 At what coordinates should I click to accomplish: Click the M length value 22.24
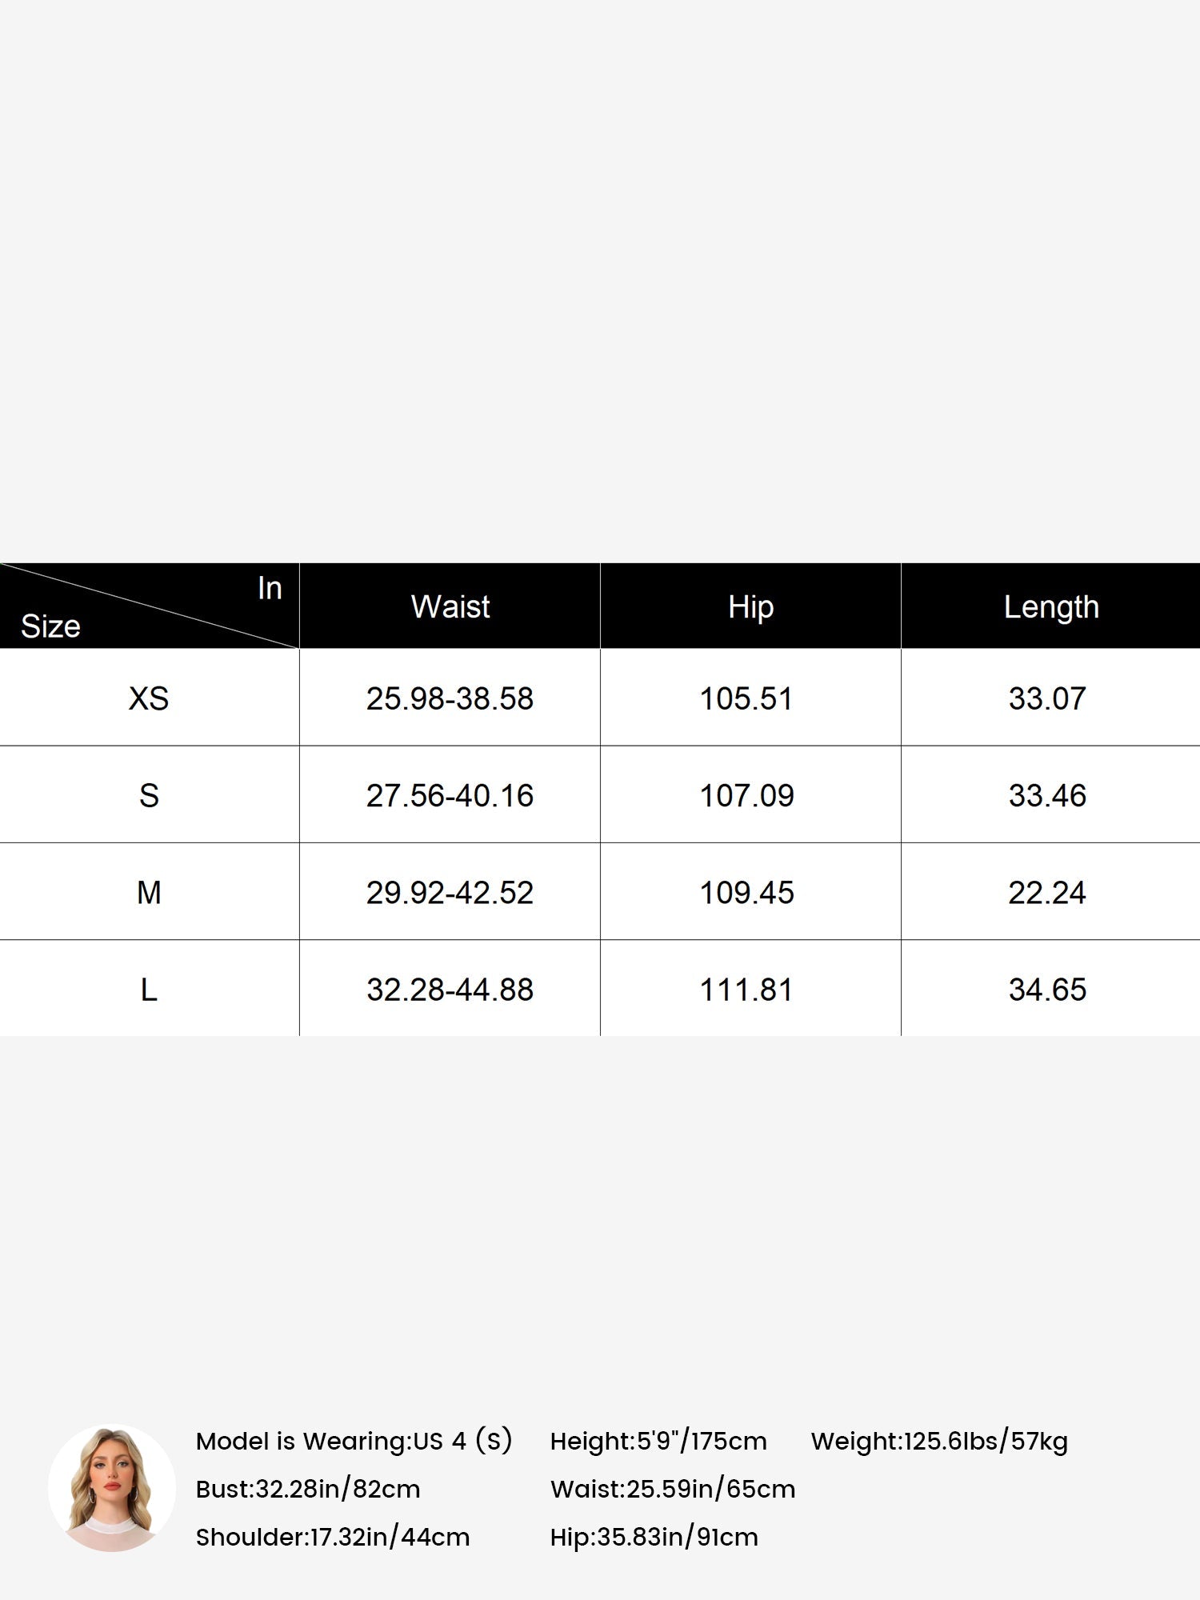(x=1047, y=892)
